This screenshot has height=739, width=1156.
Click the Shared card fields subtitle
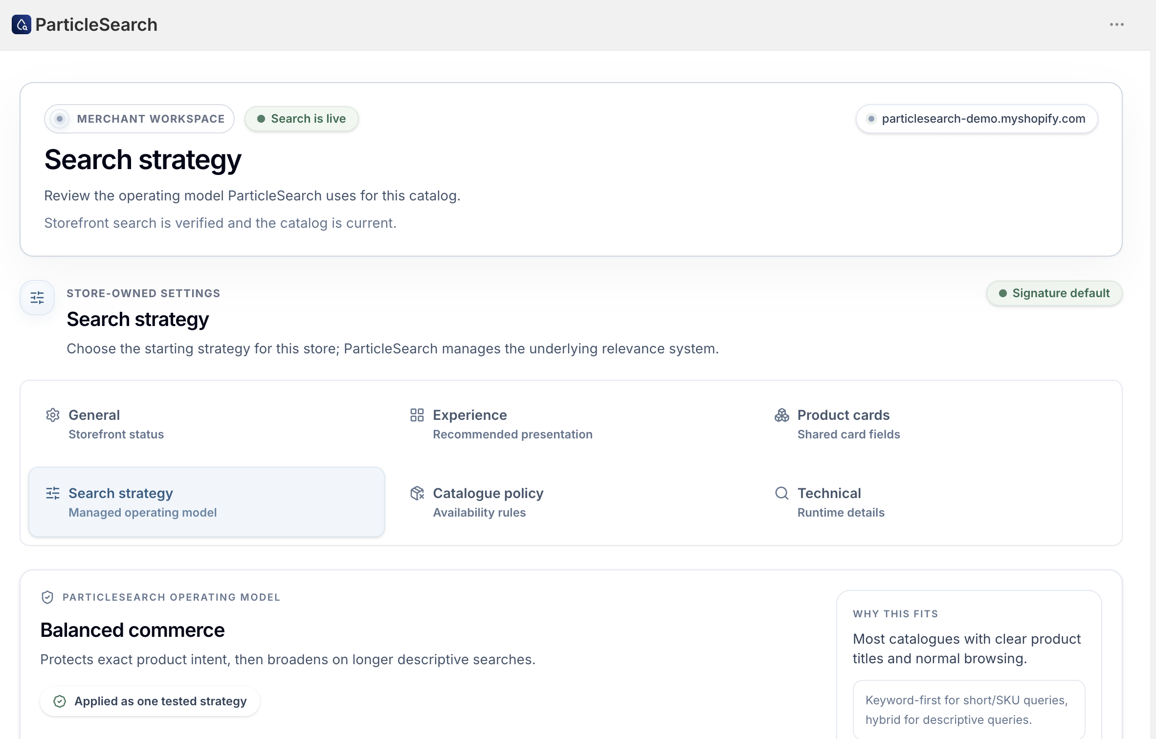click(x=848, y=435)
